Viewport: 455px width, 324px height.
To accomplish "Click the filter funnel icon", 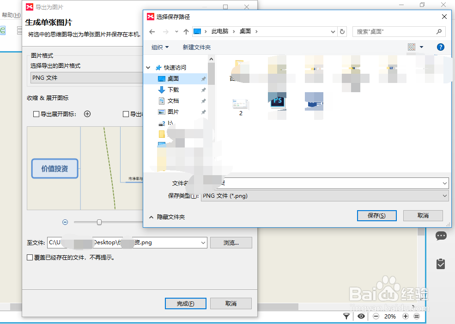I will pos(346,316).
